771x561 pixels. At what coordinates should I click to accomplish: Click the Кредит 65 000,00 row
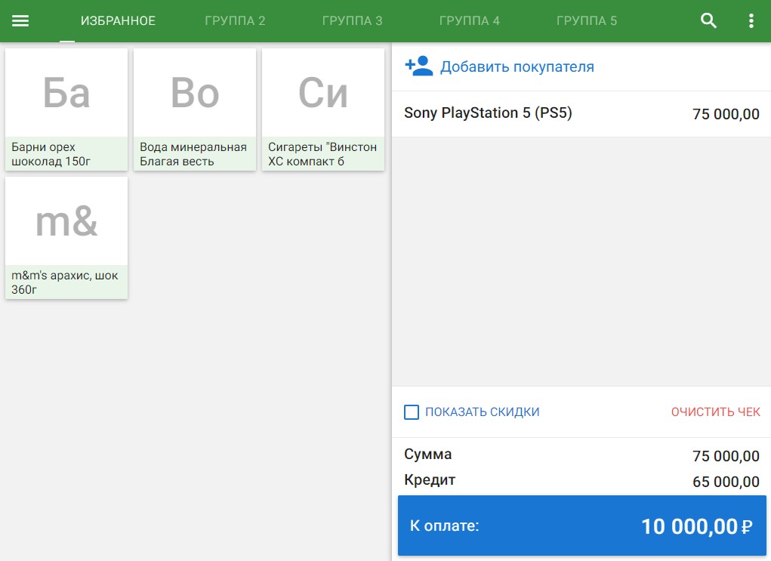pos(581,481)
